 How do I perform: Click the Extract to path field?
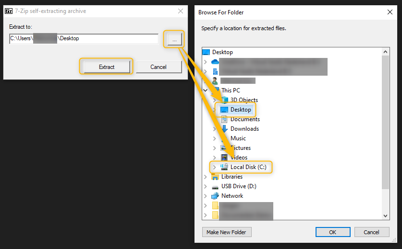pyautogui.click(x=84, y=38)
